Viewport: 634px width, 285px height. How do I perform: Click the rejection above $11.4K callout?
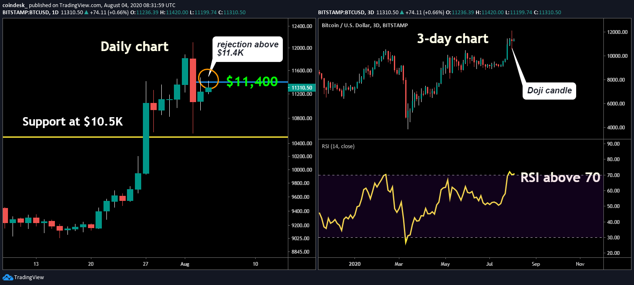248,49
